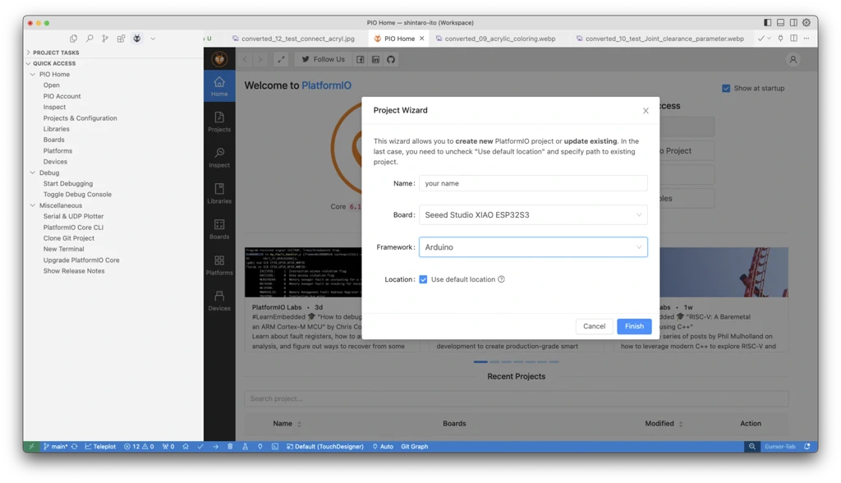The image size is (841, 483).
Task: Click the Home icon in PIO sidebar
Action: [219, 86]
